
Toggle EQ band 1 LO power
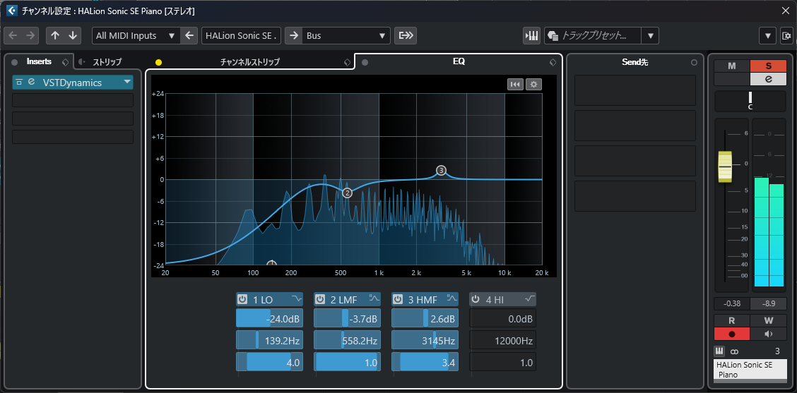[x=242, y=299]
